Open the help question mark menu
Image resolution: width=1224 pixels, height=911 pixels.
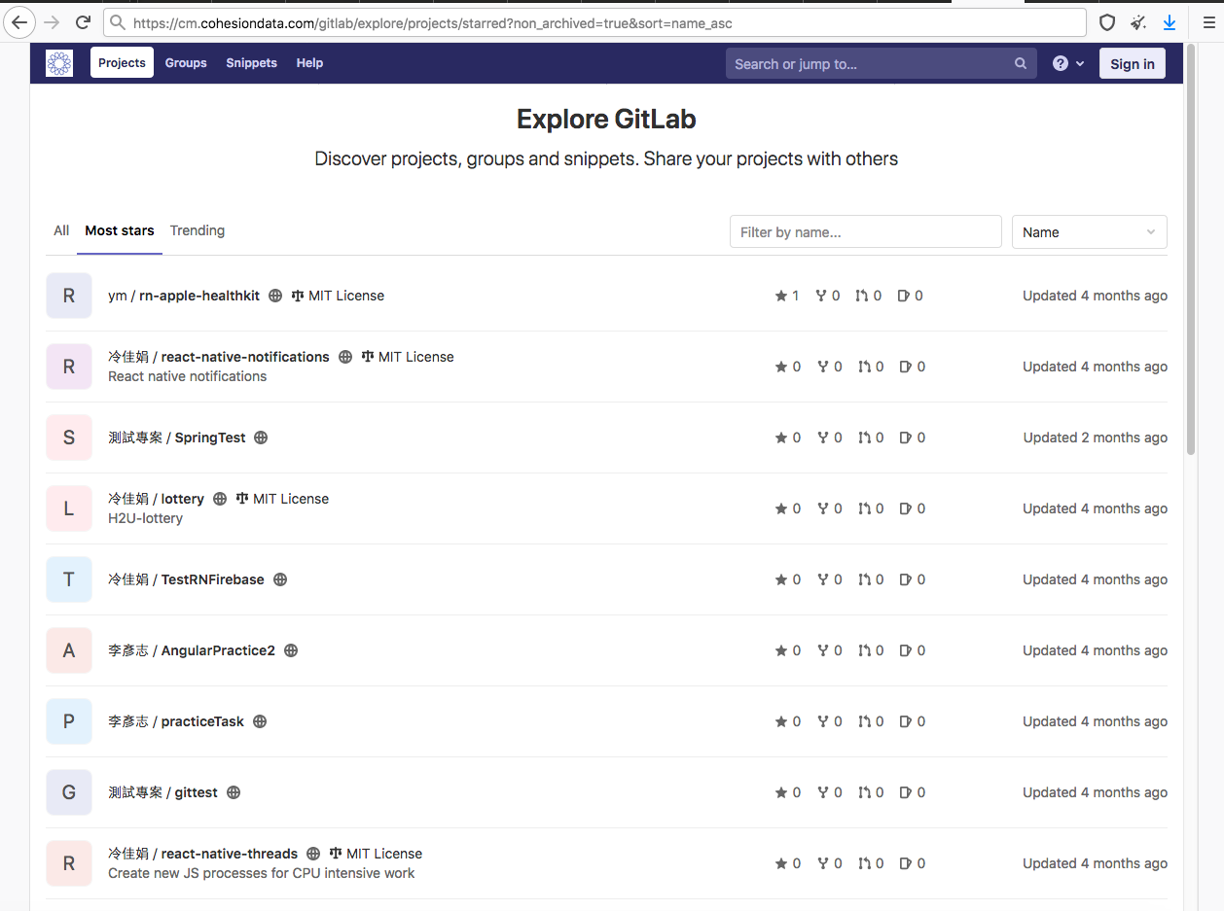click(x=1068, y=63)
